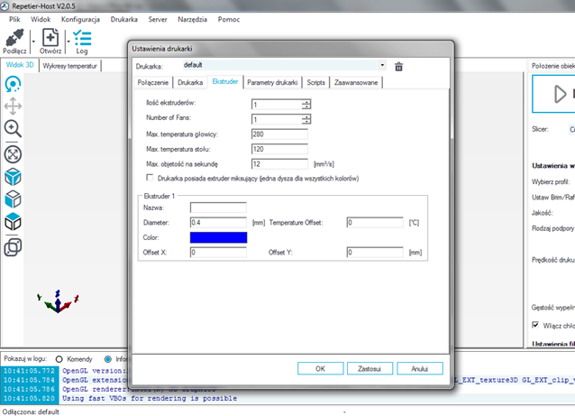Click the Repetier-Host title bar logo
Image resolution: width=575 pixels, height=416 pixels.
[5, 6]
